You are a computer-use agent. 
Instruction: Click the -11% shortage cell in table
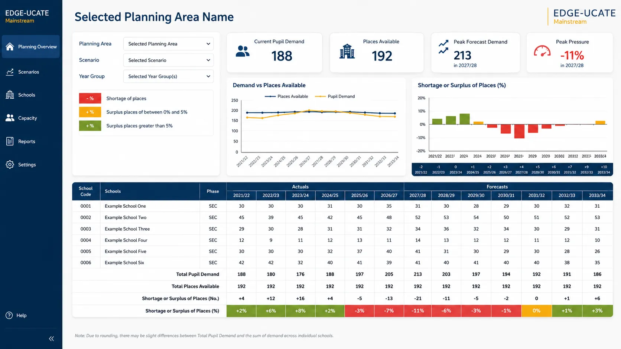[x=418, y=311]
